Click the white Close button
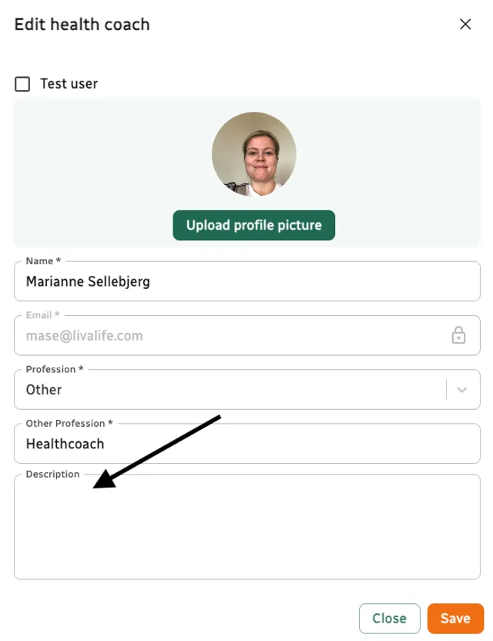The height and width of the screenshot is (641, 493). pos(389,618)
